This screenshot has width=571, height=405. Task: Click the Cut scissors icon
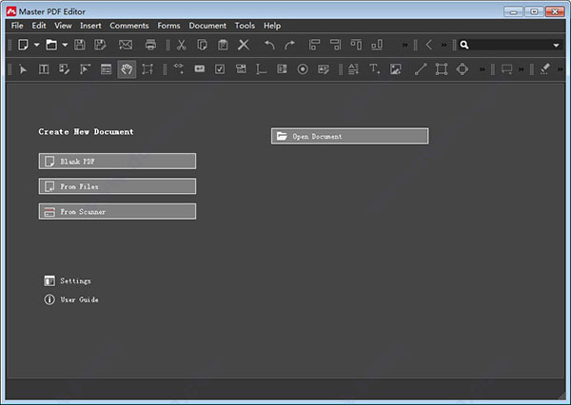181,45
